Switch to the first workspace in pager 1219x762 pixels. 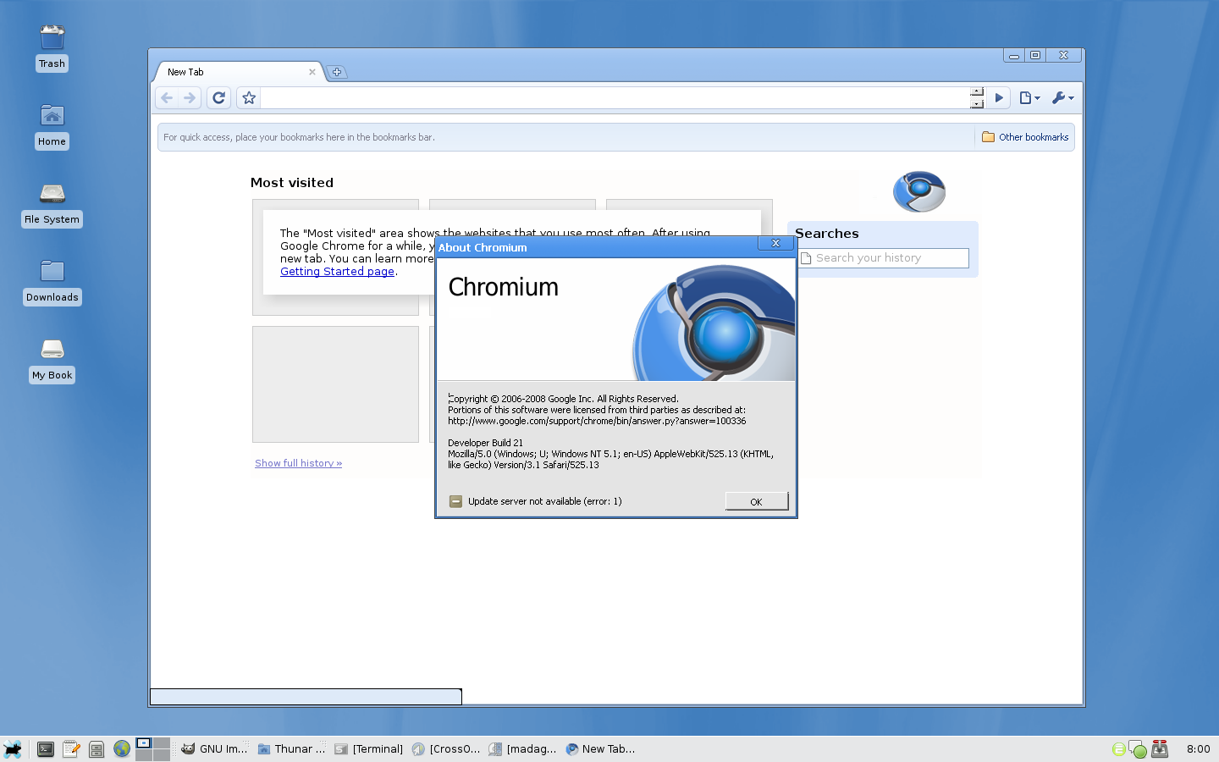[144, 743]
